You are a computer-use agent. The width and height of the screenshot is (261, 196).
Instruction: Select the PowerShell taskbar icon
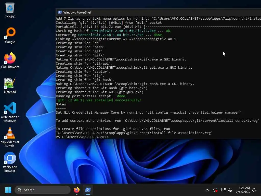(88, 190)
